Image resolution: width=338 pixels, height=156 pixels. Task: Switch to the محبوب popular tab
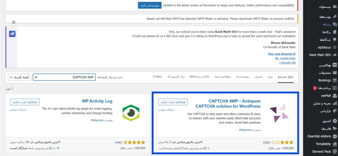(258, 77)
